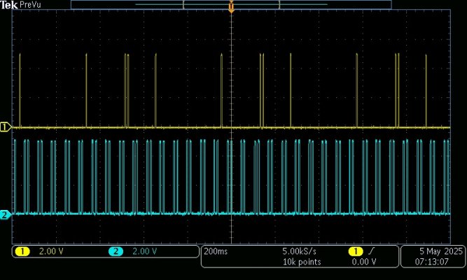Click the 0.00 V trigger level readout
Viewport: 467px width, 280px height.
(364, 262)
